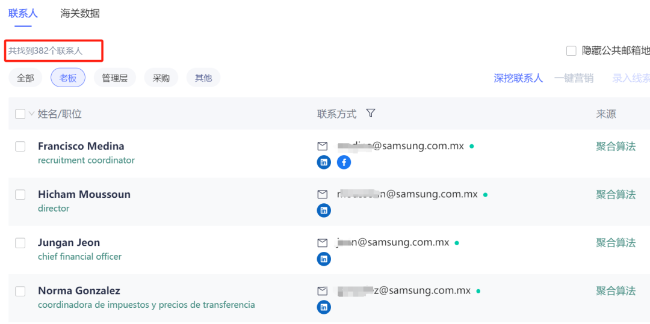Click envelope icon in Jungan Jeon row
Viewport: 650px width, 324px height.
(322, 243)
